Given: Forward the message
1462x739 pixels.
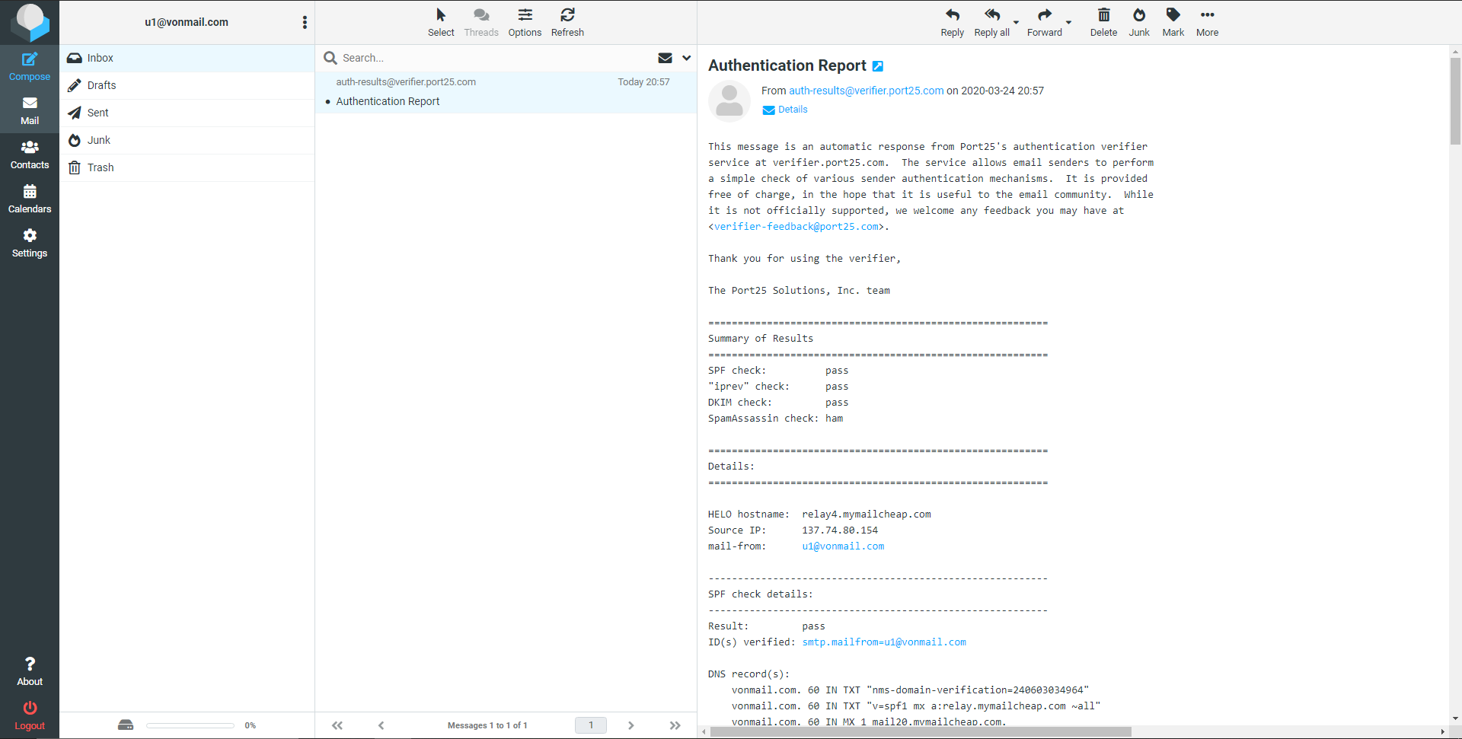Looking at the screenshot, I should coord(1044,22).
